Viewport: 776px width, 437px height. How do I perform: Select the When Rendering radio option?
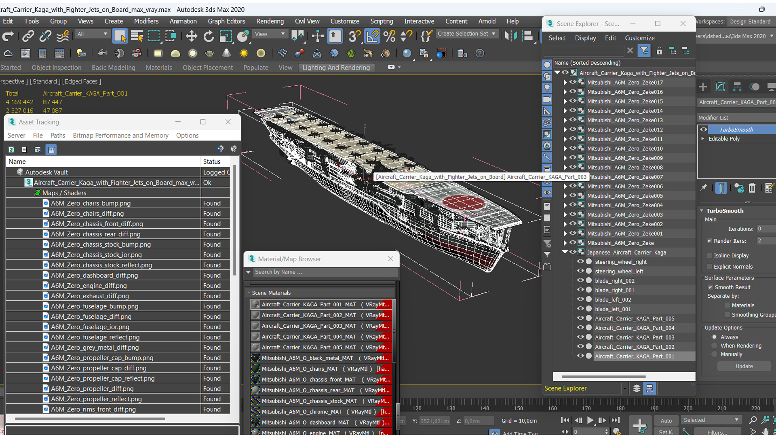(715, 346)
